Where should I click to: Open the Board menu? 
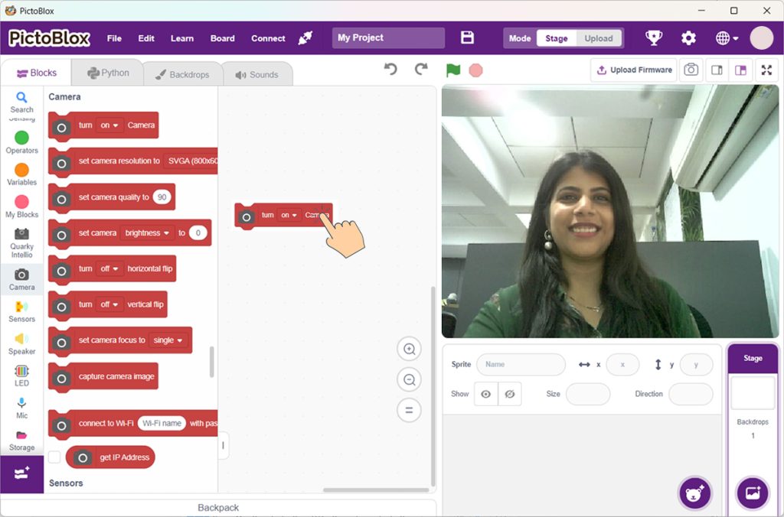coord(222,38)
